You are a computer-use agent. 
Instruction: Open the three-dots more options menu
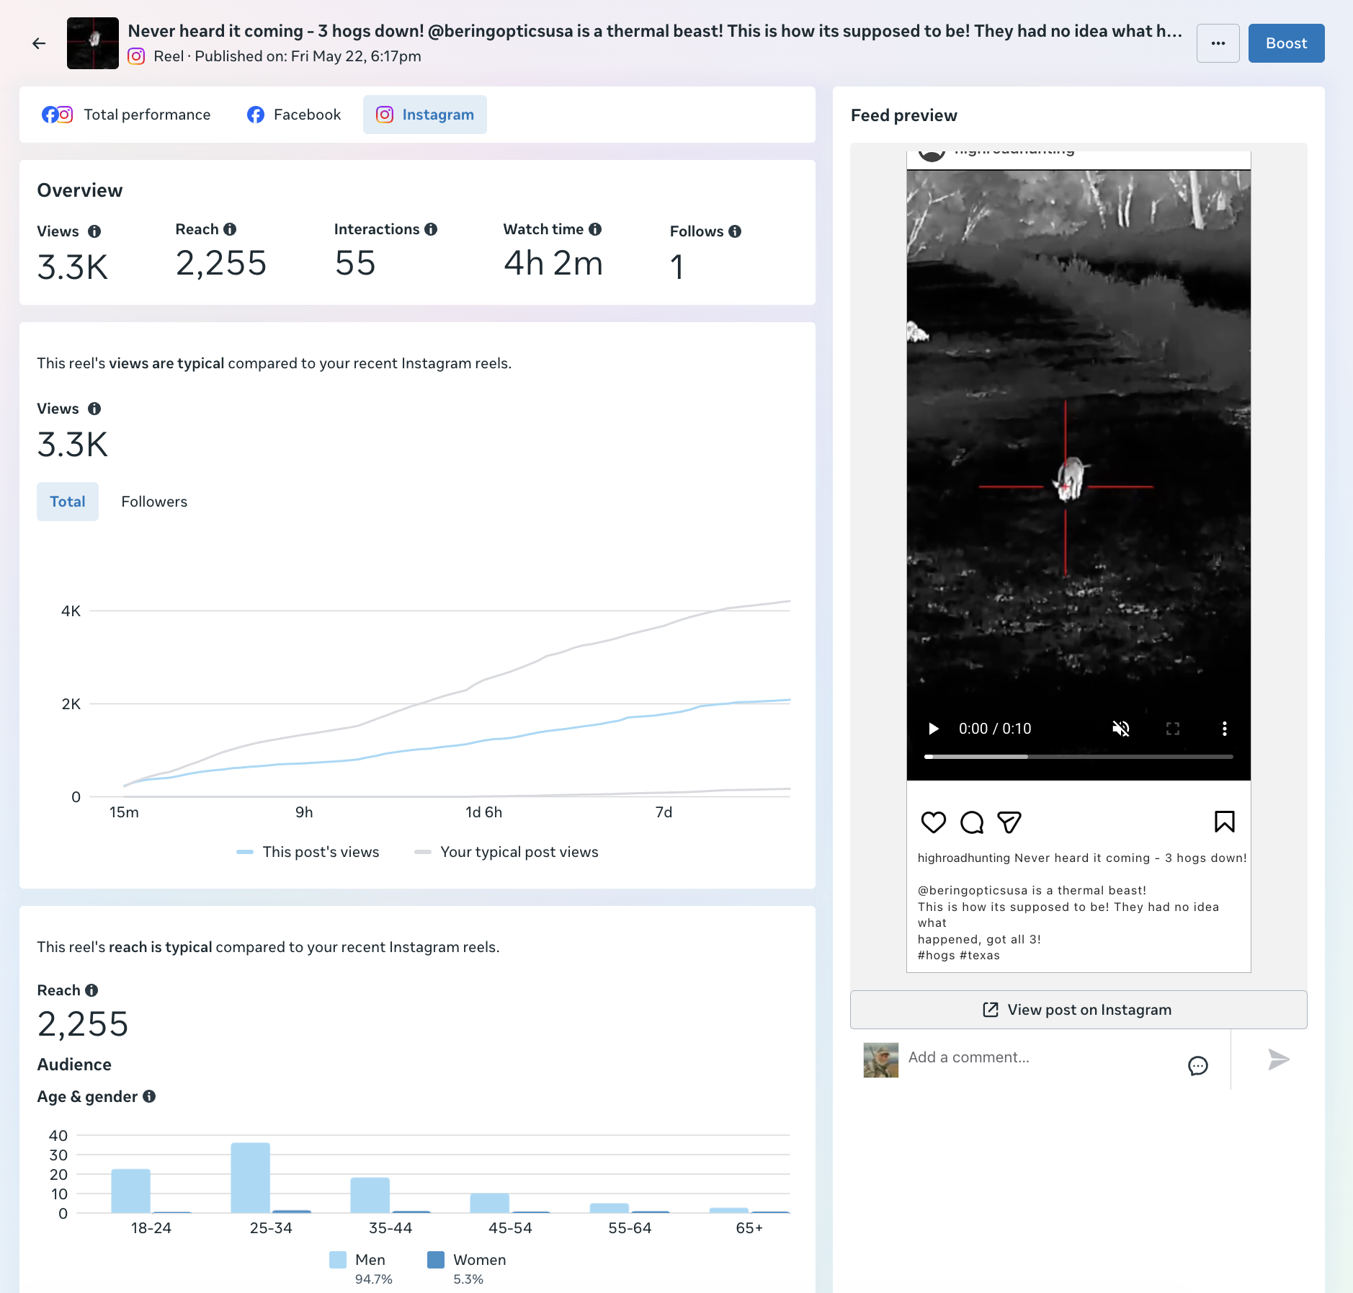pyautogui.click(x=1218, y=43)
